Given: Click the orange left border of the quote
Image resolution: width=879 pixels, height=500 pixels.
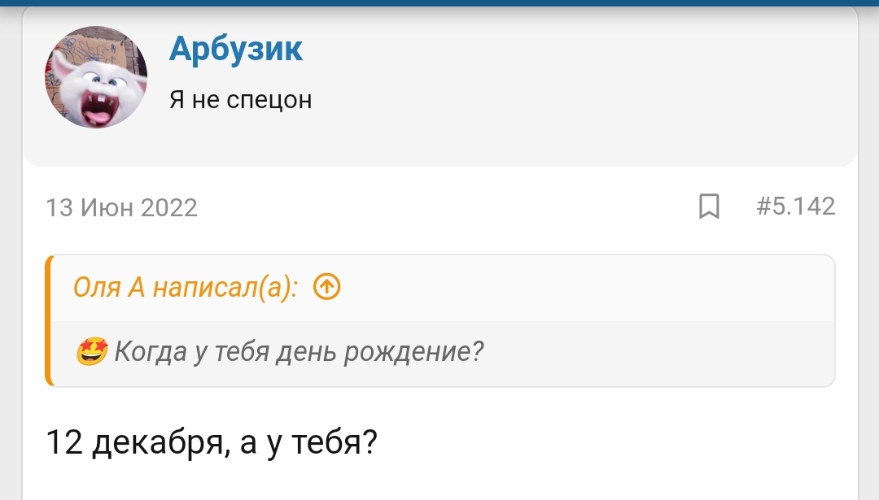Looking at the screenshot, I should coord(50,320).
